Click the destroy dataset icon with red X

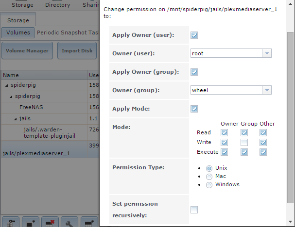tap(49, 223)
